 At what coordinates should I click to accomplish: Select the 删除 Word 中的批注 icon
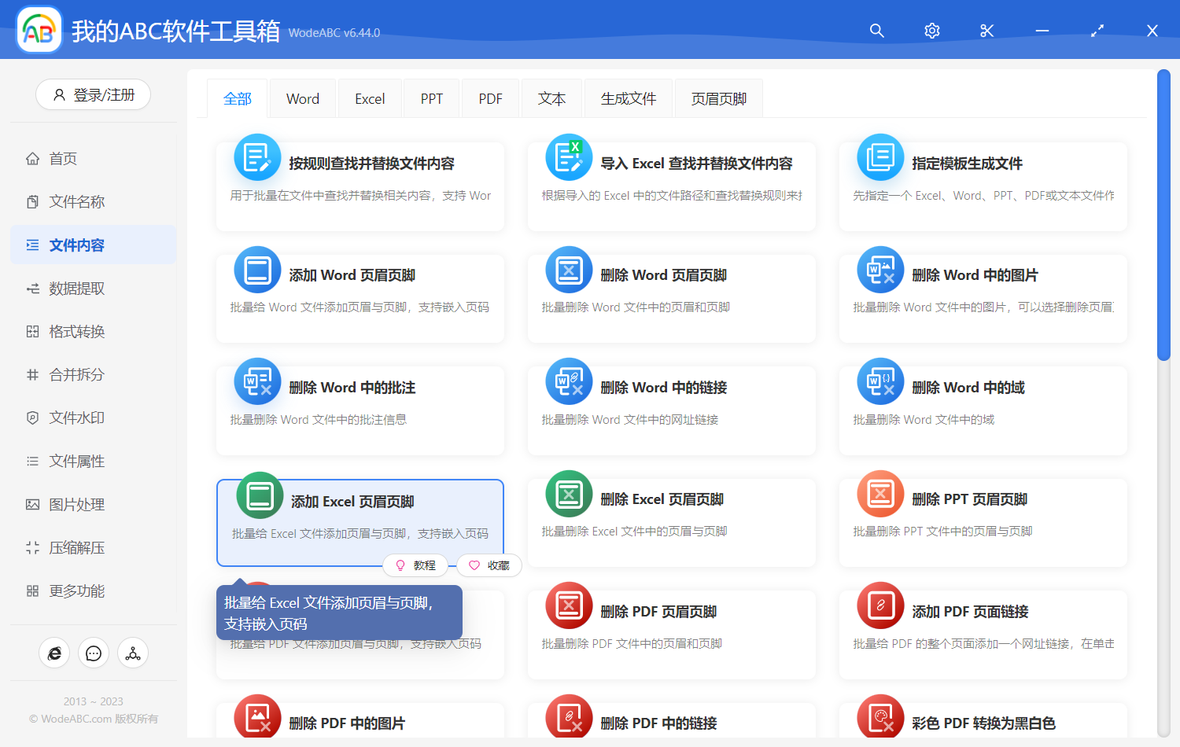point(257,381)
